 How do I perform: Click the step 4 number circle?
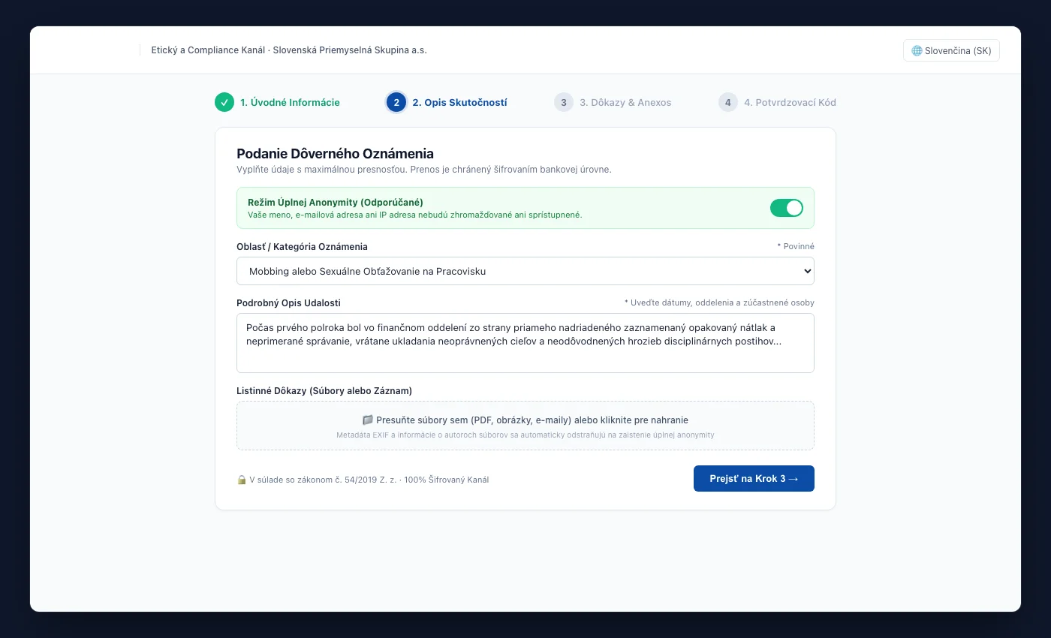coord(728,102)
